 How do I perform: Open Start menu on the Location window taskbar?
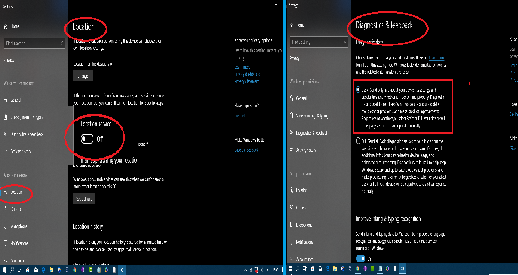coord(4,270)
